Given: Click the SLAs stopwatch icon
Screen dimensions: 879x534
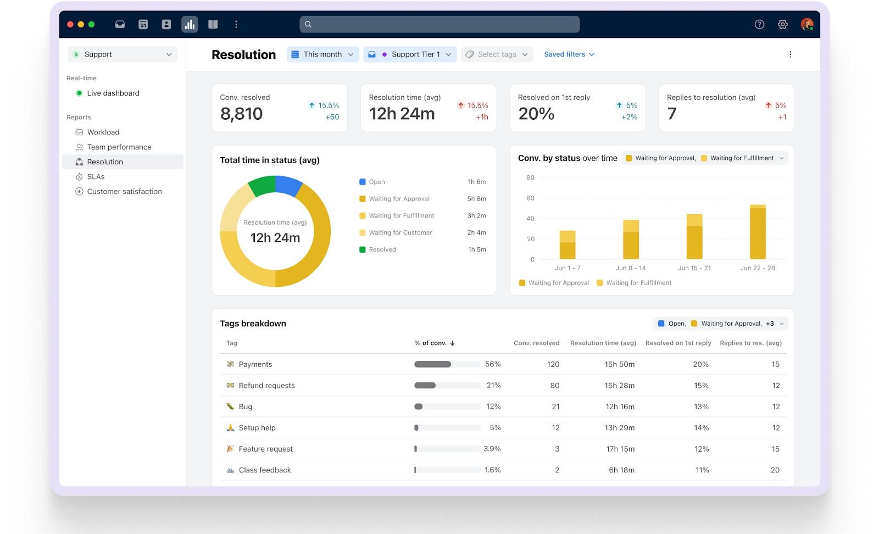Looking at the screenshot, I should click(79, 177).
